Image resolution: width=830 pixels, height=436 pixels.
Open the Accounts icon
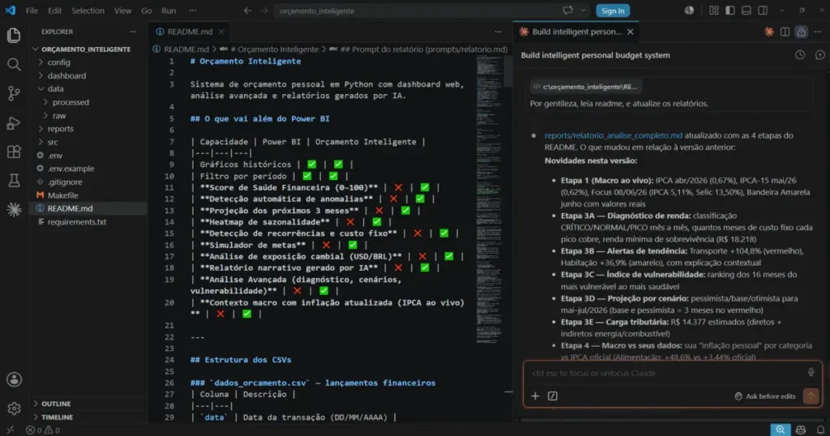14,379
